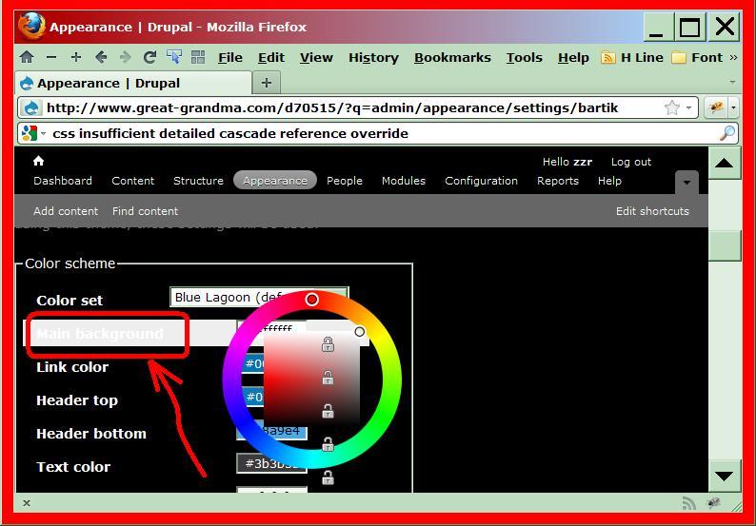Click the Firefox home toolbar icon

pos(27,57)
